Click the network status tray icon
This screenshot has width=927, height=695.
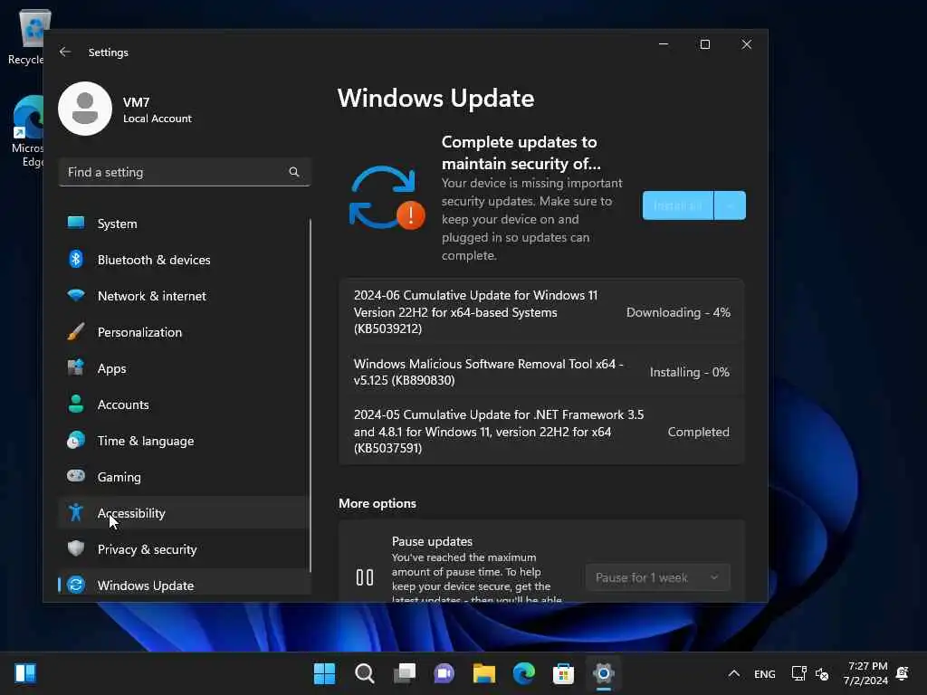[798, 673]
